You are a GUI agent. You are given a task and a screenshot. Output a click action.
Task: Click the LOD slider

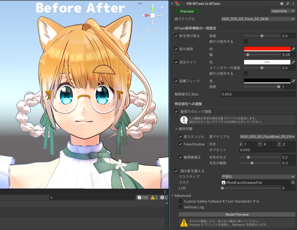[250, 188]
